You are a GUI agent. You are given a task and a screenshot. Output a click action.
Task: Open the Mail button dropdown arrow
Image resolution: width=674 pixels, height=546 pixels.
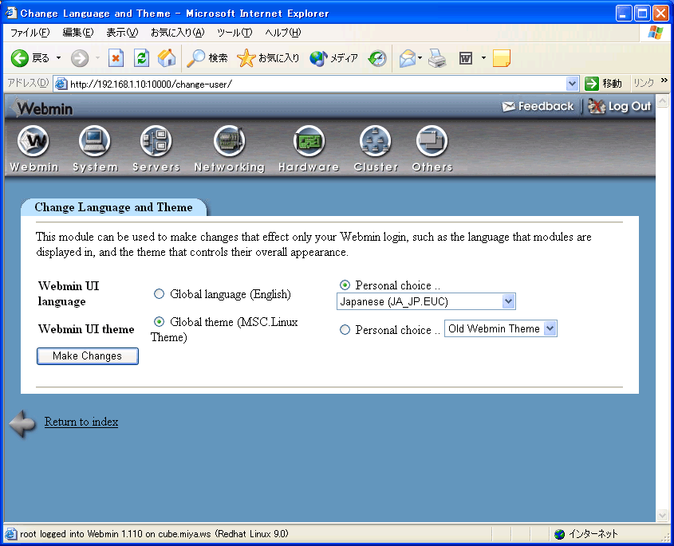[x=420, y=58]
